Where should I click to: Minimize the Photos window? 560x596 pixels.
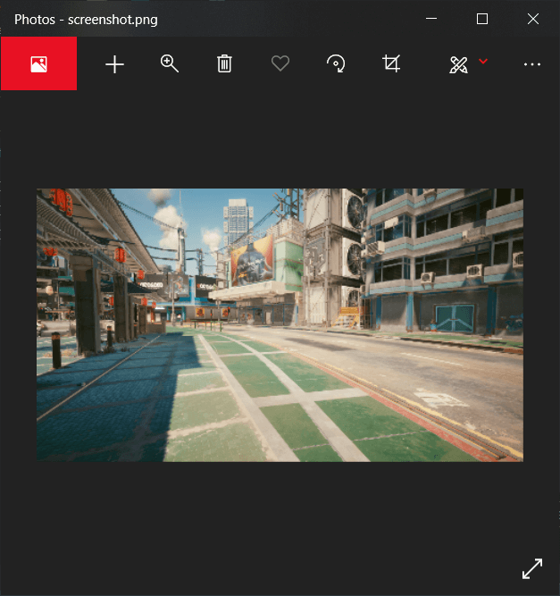pyautogui.click(x=431, y=19)
